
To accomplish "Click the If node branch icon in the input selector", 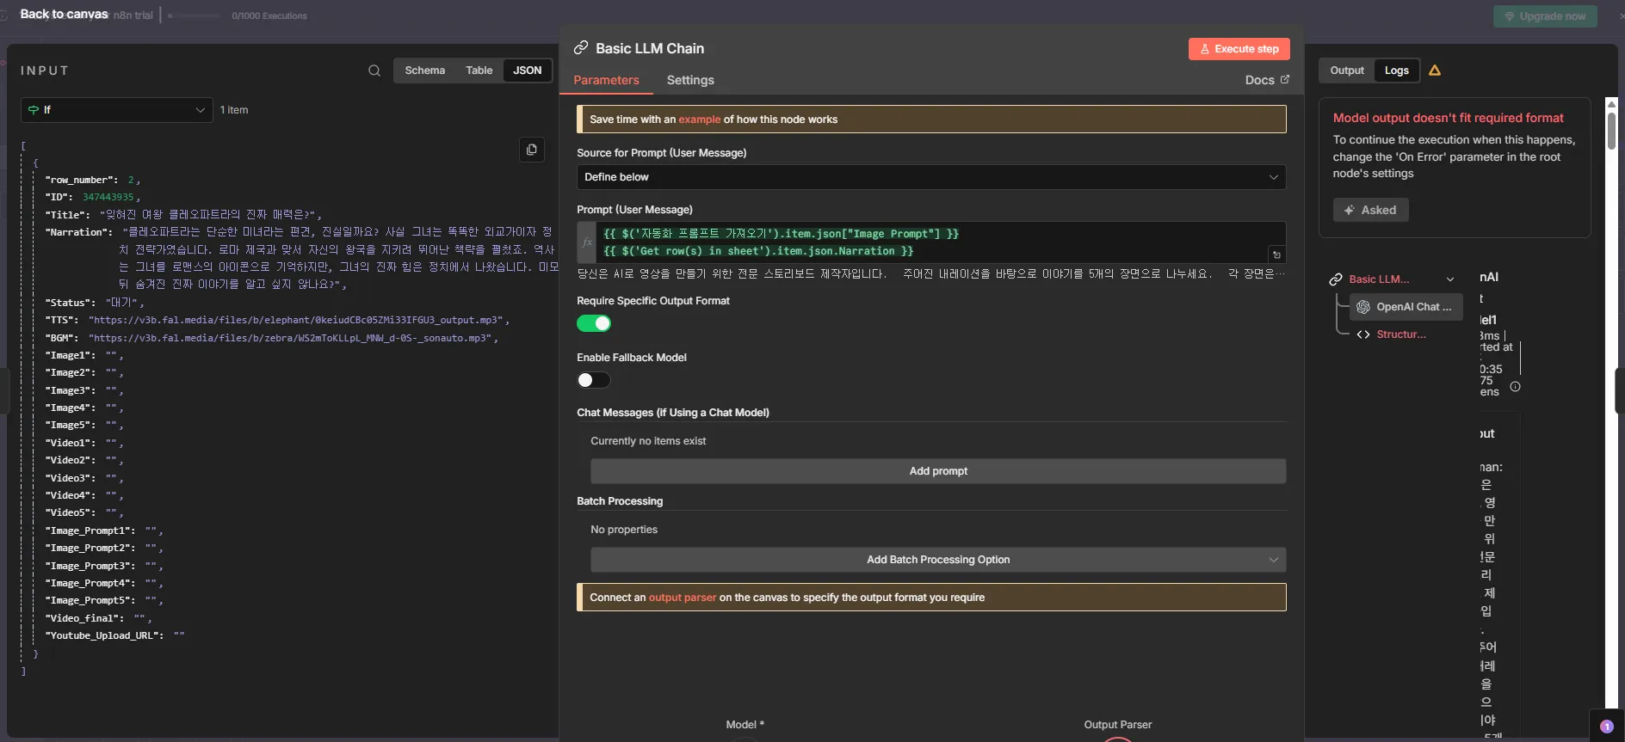I will (34, 110).
